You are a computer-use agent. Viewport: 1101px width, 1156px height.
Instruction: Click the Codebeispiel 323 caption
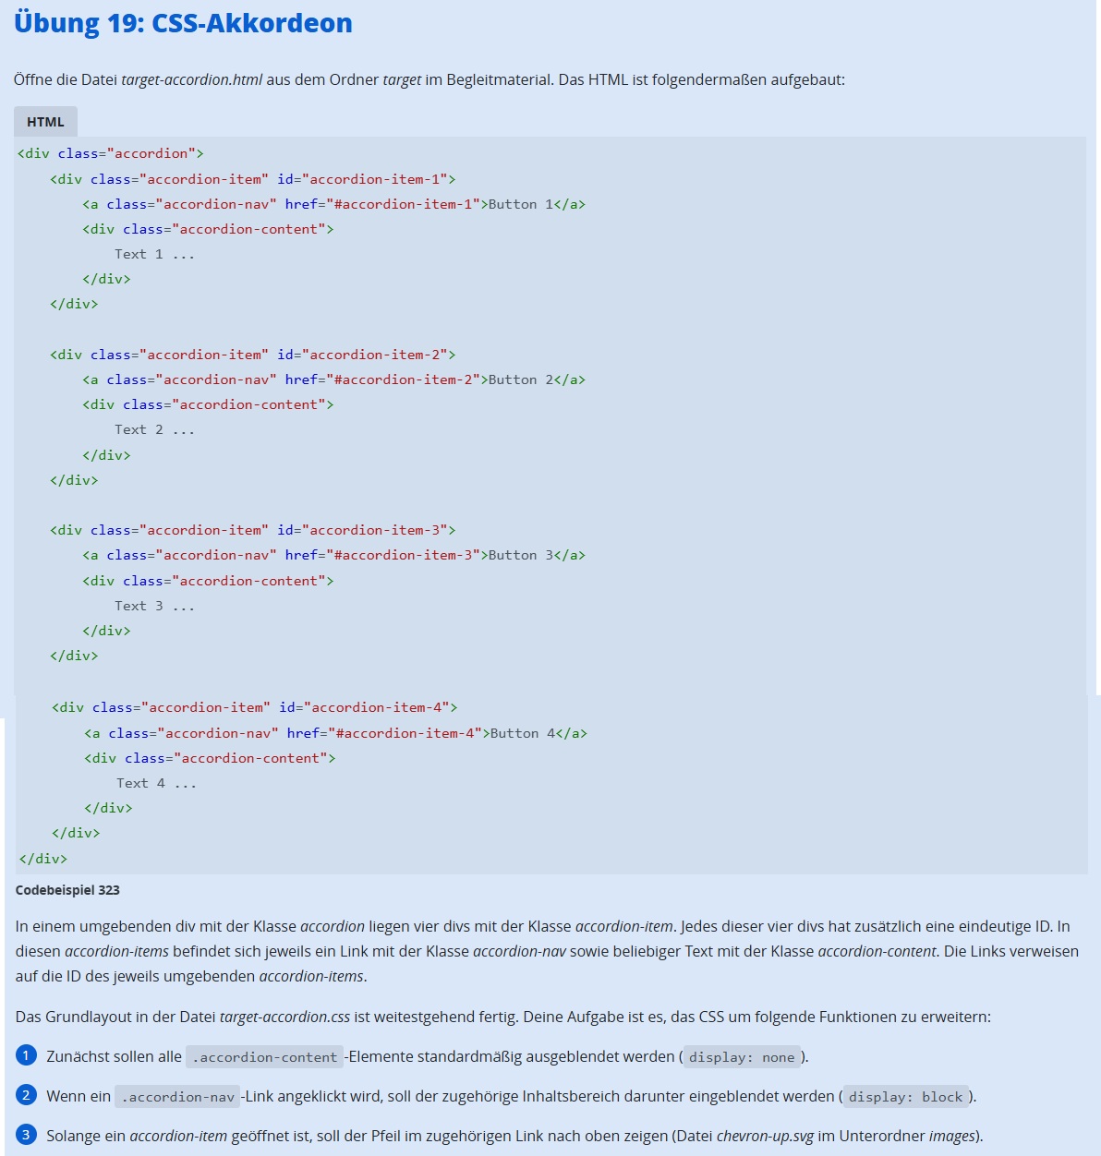67,890
